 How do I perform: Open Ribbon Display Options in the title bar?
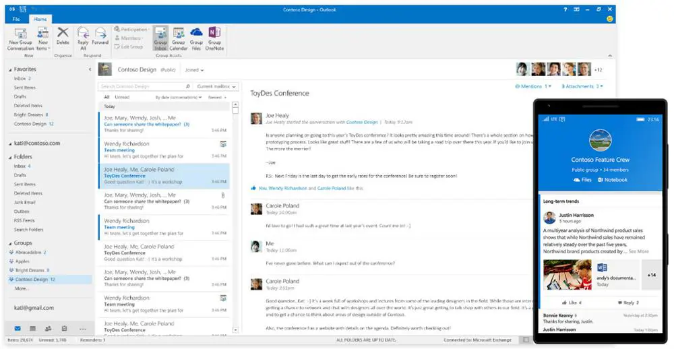pos(576,9)
